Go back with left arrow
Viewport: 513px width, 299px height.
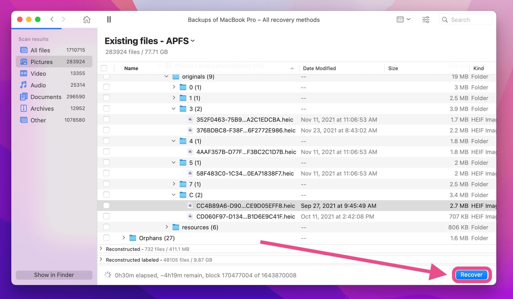point(52,19)
